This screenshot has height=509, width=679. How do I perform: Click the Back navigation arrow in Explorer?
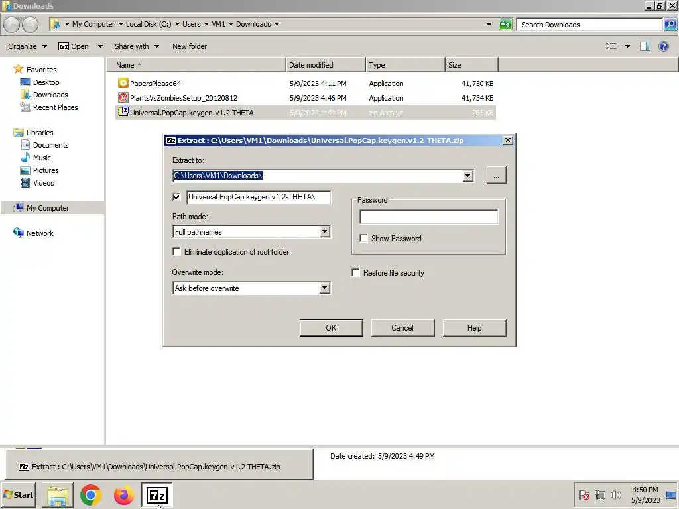pos(12,25)
